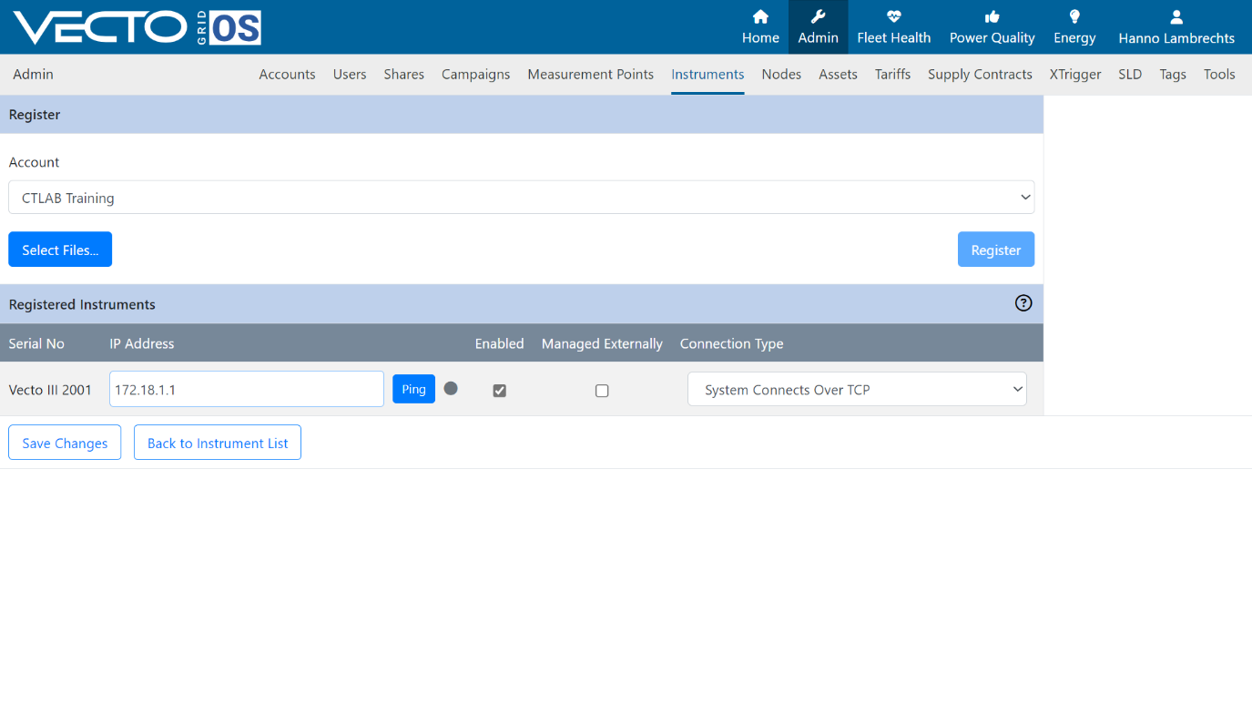
Task: Select the Tags tab
Action: pyautogui.click(x=1173, y=75)
